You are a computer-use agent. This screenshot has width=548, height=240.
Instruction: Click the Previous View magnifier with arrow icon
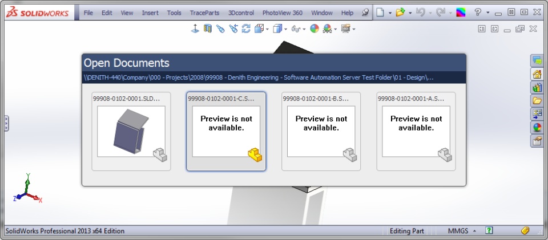(x=233, y=29)
